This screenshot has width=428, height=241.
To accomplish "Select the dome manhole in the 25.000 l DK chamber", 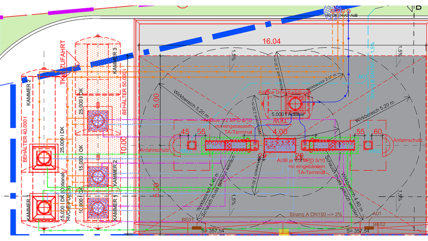I will pyautogui.click(x=43, y=158).
